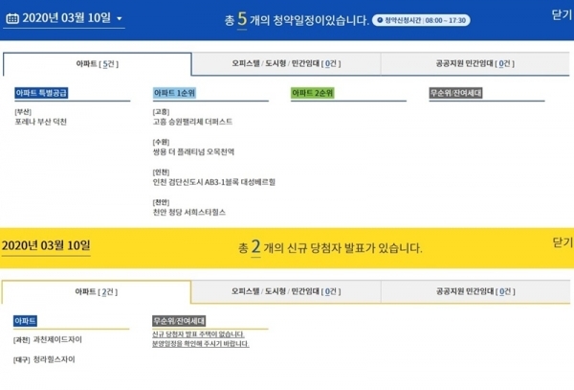The height and width of the screenshot is (390, 574).
Task: Click the 아파트 2순위 green label
Action: pos(312,93)
